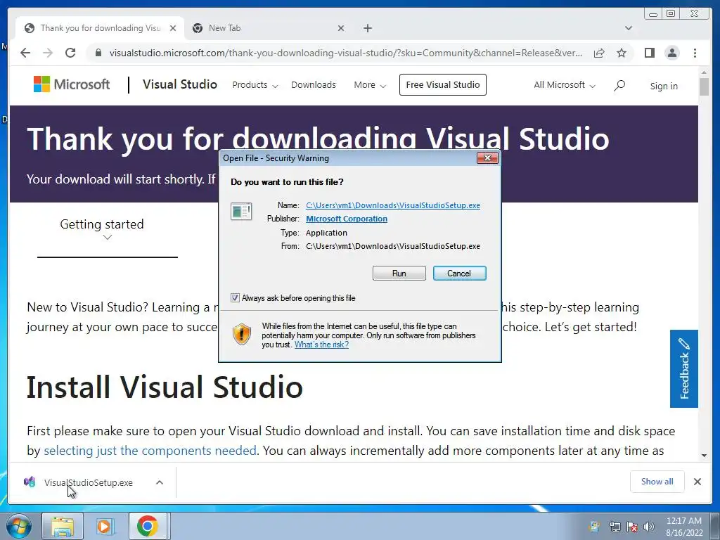
Task: Click the browser Back arrow
Action: click(25, 53)
